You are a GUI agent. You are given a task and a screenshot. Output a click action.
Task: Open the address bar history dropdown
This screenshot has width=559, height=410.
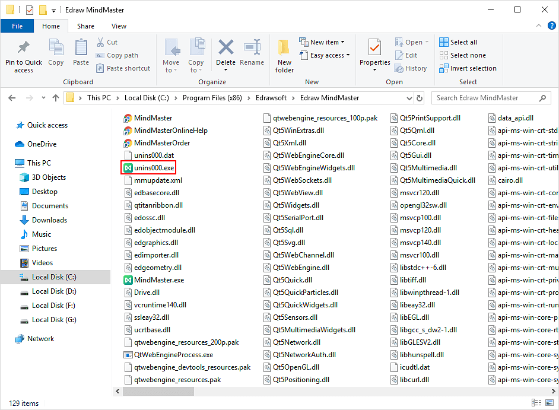click(409, 98)
